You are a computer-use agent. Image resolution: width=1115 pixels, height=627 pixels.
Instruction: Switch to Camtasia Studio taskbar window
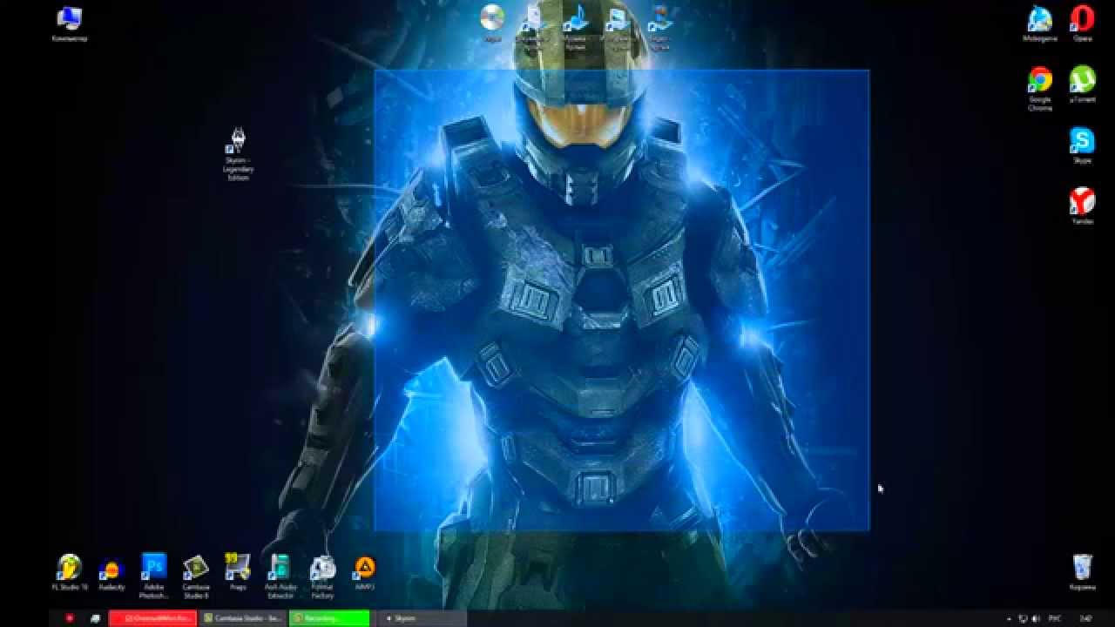243,618
